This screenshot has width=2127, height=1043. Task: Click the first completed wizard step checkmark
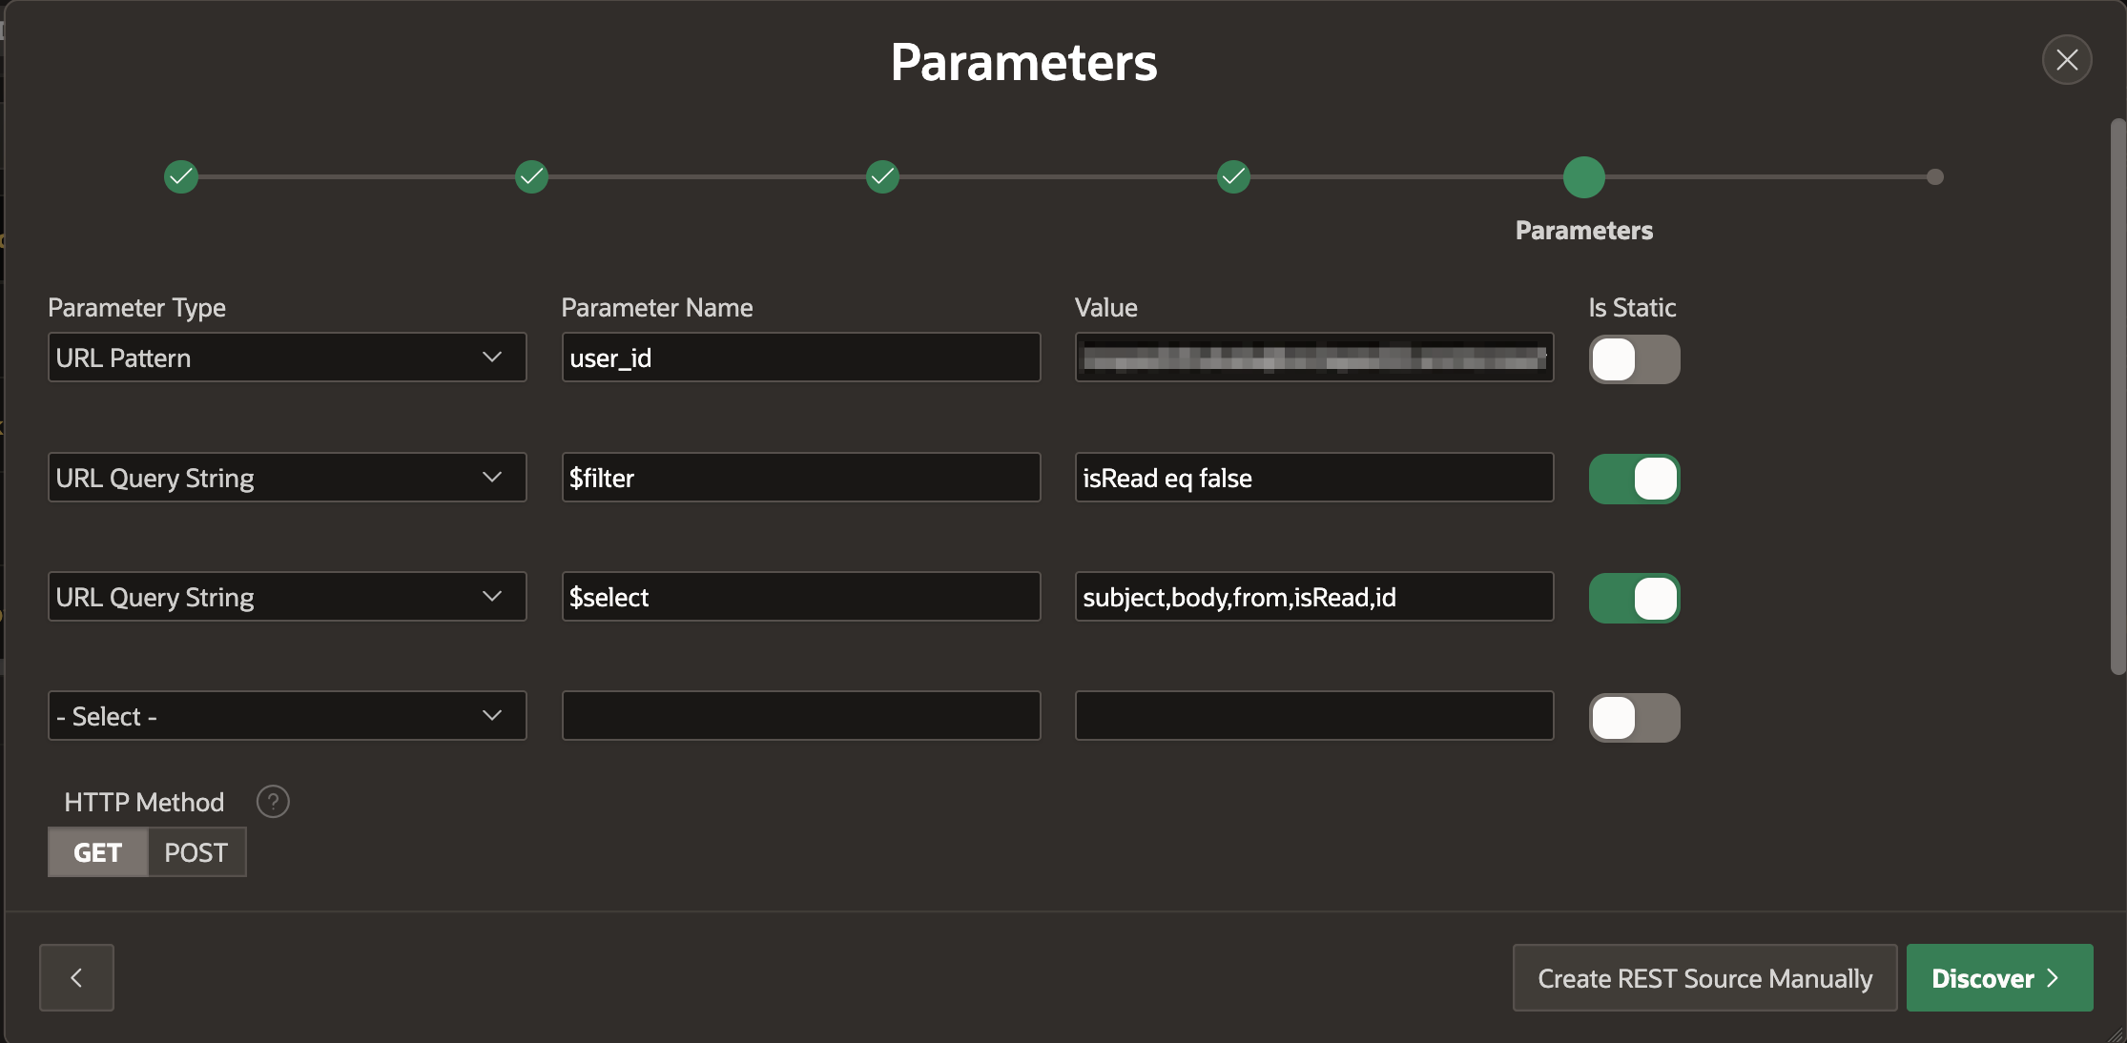[x=181, y=176]
